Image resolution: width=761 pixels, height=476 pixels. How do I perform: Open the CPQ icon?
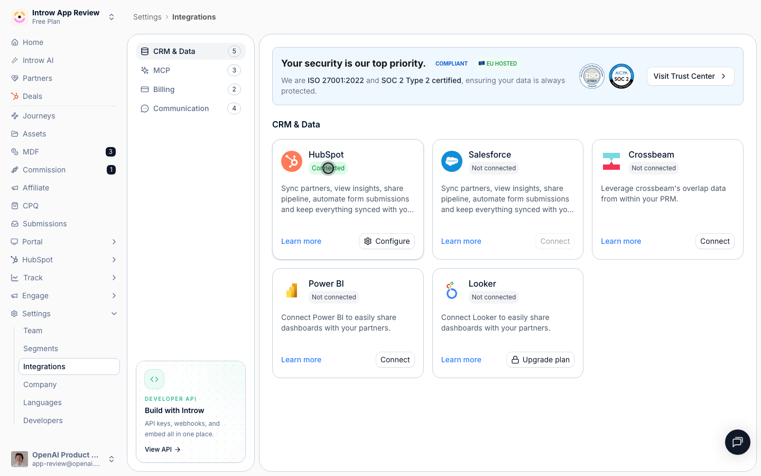pos(15,206)
